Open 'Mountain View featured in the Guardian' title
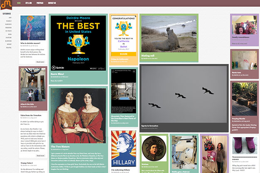Image resolution: width=260 pixels, height=173 pixels. point(123,119)
